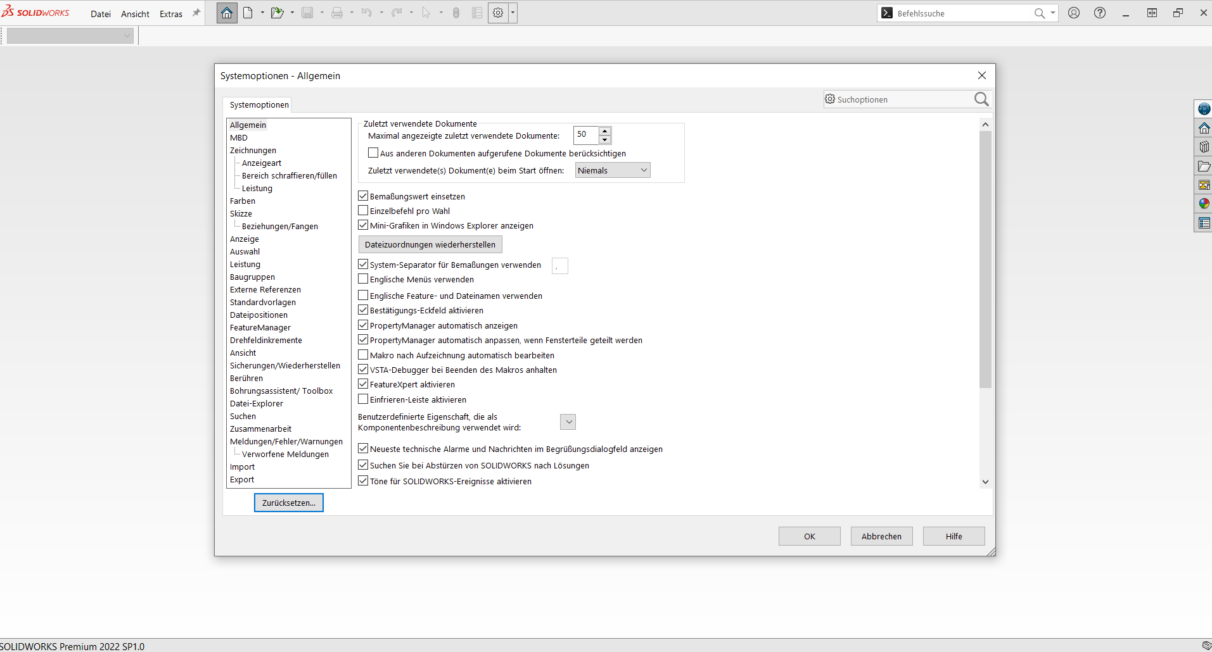Decrease maximum recent documents with down arrow
This screenshot has height=652, width=1212.
pos(605,139)
